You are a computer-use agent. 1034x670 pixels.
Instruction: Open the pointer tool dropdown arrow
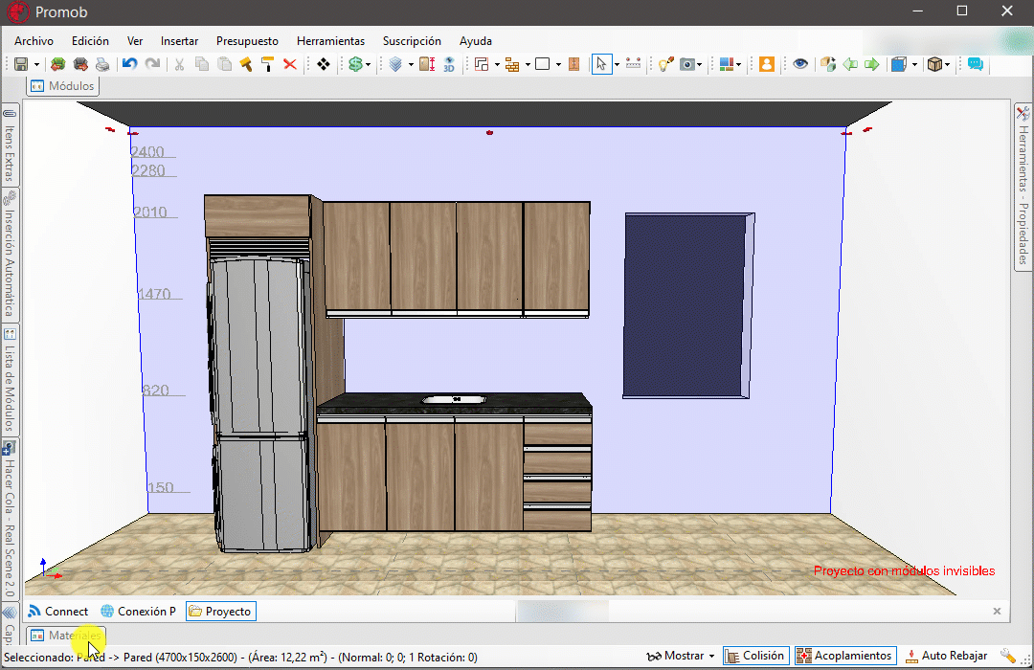(617, 65)
